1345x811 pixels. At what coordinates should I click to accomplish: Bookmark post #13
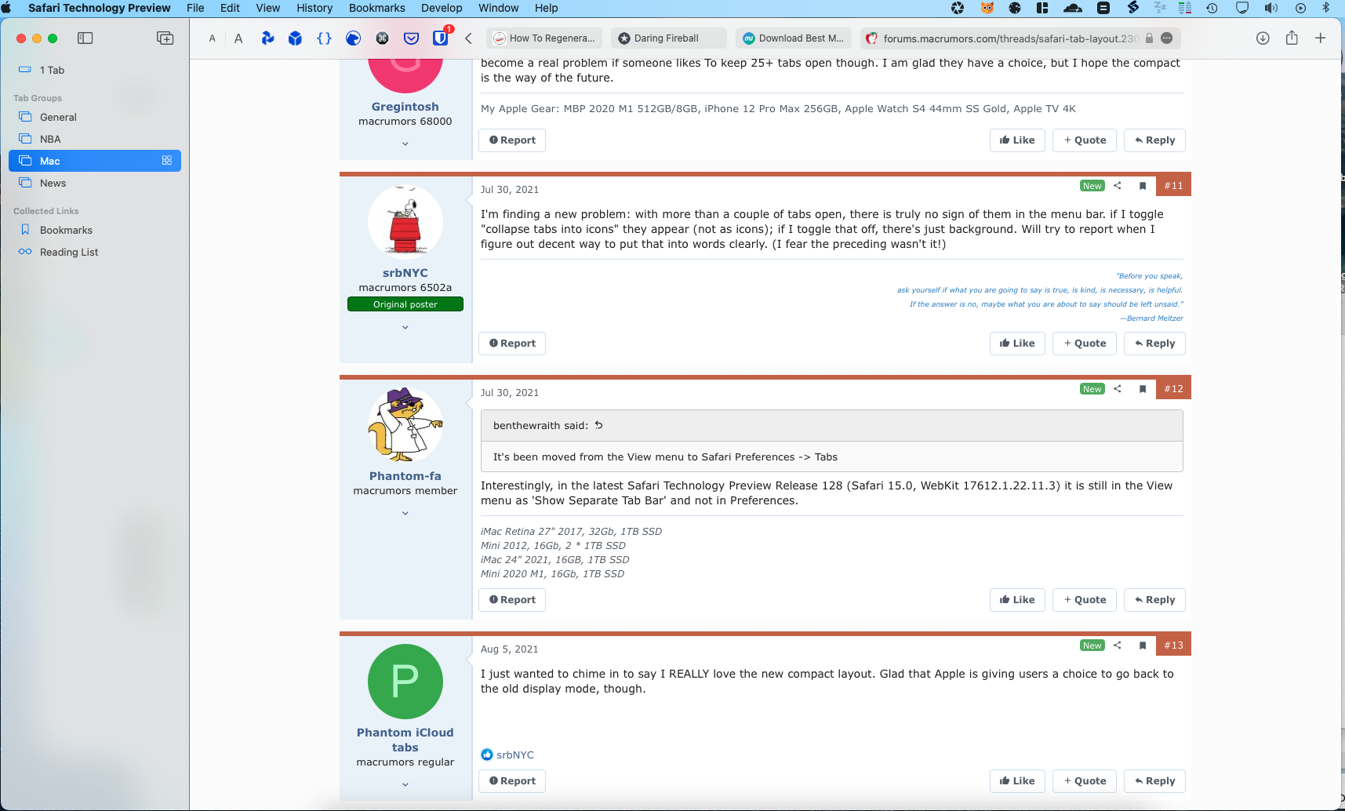1143,646
